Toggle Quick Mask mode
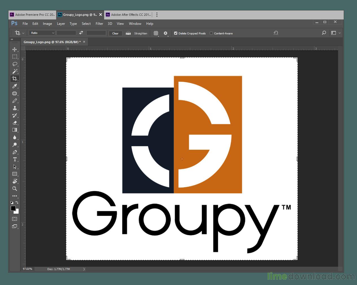This screenshot has width=357, height=285. (15, 219)
